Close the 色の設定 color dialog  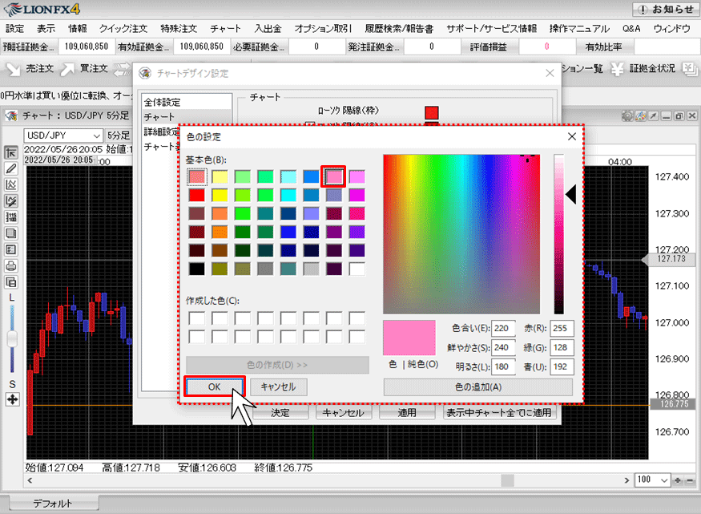click(x=572, y=136)
